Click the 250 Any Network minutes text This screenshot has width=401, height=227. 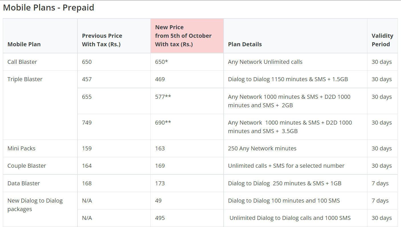[262, 148]
